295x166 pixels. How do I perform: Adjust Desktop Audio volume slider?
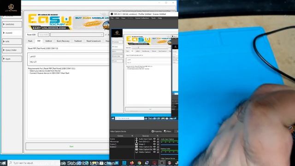[169, 155]
